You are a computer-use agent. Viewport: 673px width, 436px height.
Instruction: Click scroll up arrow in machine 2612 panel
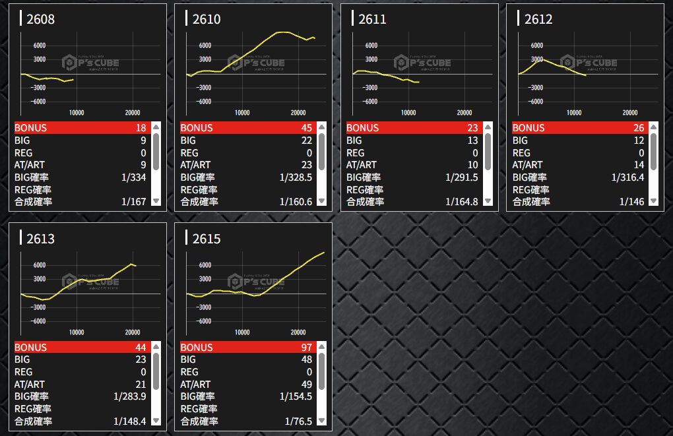click(x=653, y=127)
